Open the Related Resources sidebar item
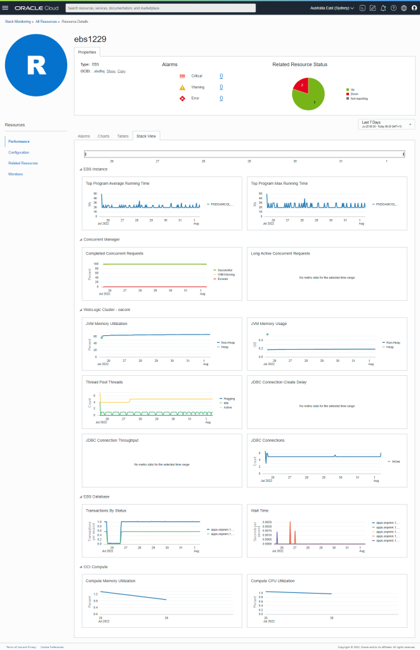Viewport: 420px width, 650px height. pyautogui.click(x=23, y=163)
